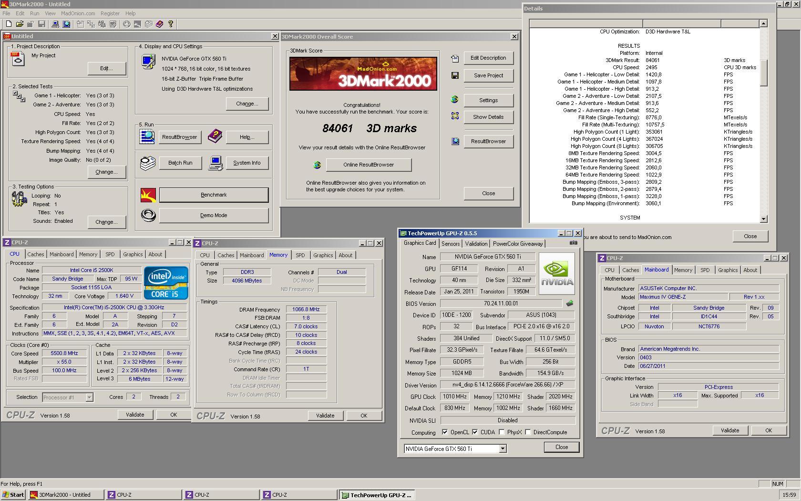801x501 pixels.
Task: Switch to SPD tab in Memory CPU-Z window
Action: click(x=300, y=255)
